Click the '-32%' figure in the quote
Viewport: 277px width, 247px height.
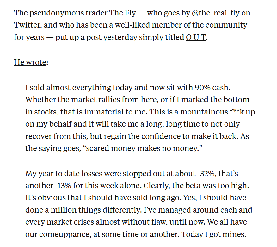click(x=206, y=174)
